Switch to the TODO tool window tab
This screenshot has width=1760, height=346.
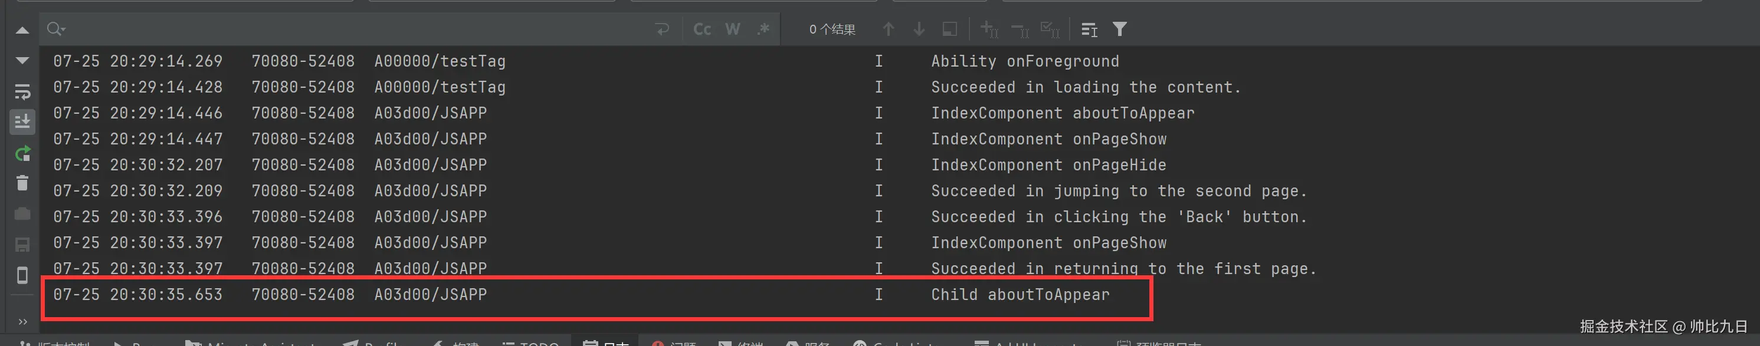point(530,342)
